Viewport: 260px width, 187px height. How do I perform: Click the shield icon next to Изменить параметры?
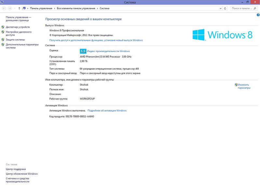[236, 85]
